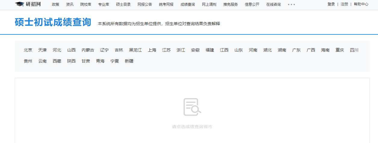The width and height of the screenshot is (378, 143).
Task: Open 网上调剂 navigation link
Action: coord(209,4)
